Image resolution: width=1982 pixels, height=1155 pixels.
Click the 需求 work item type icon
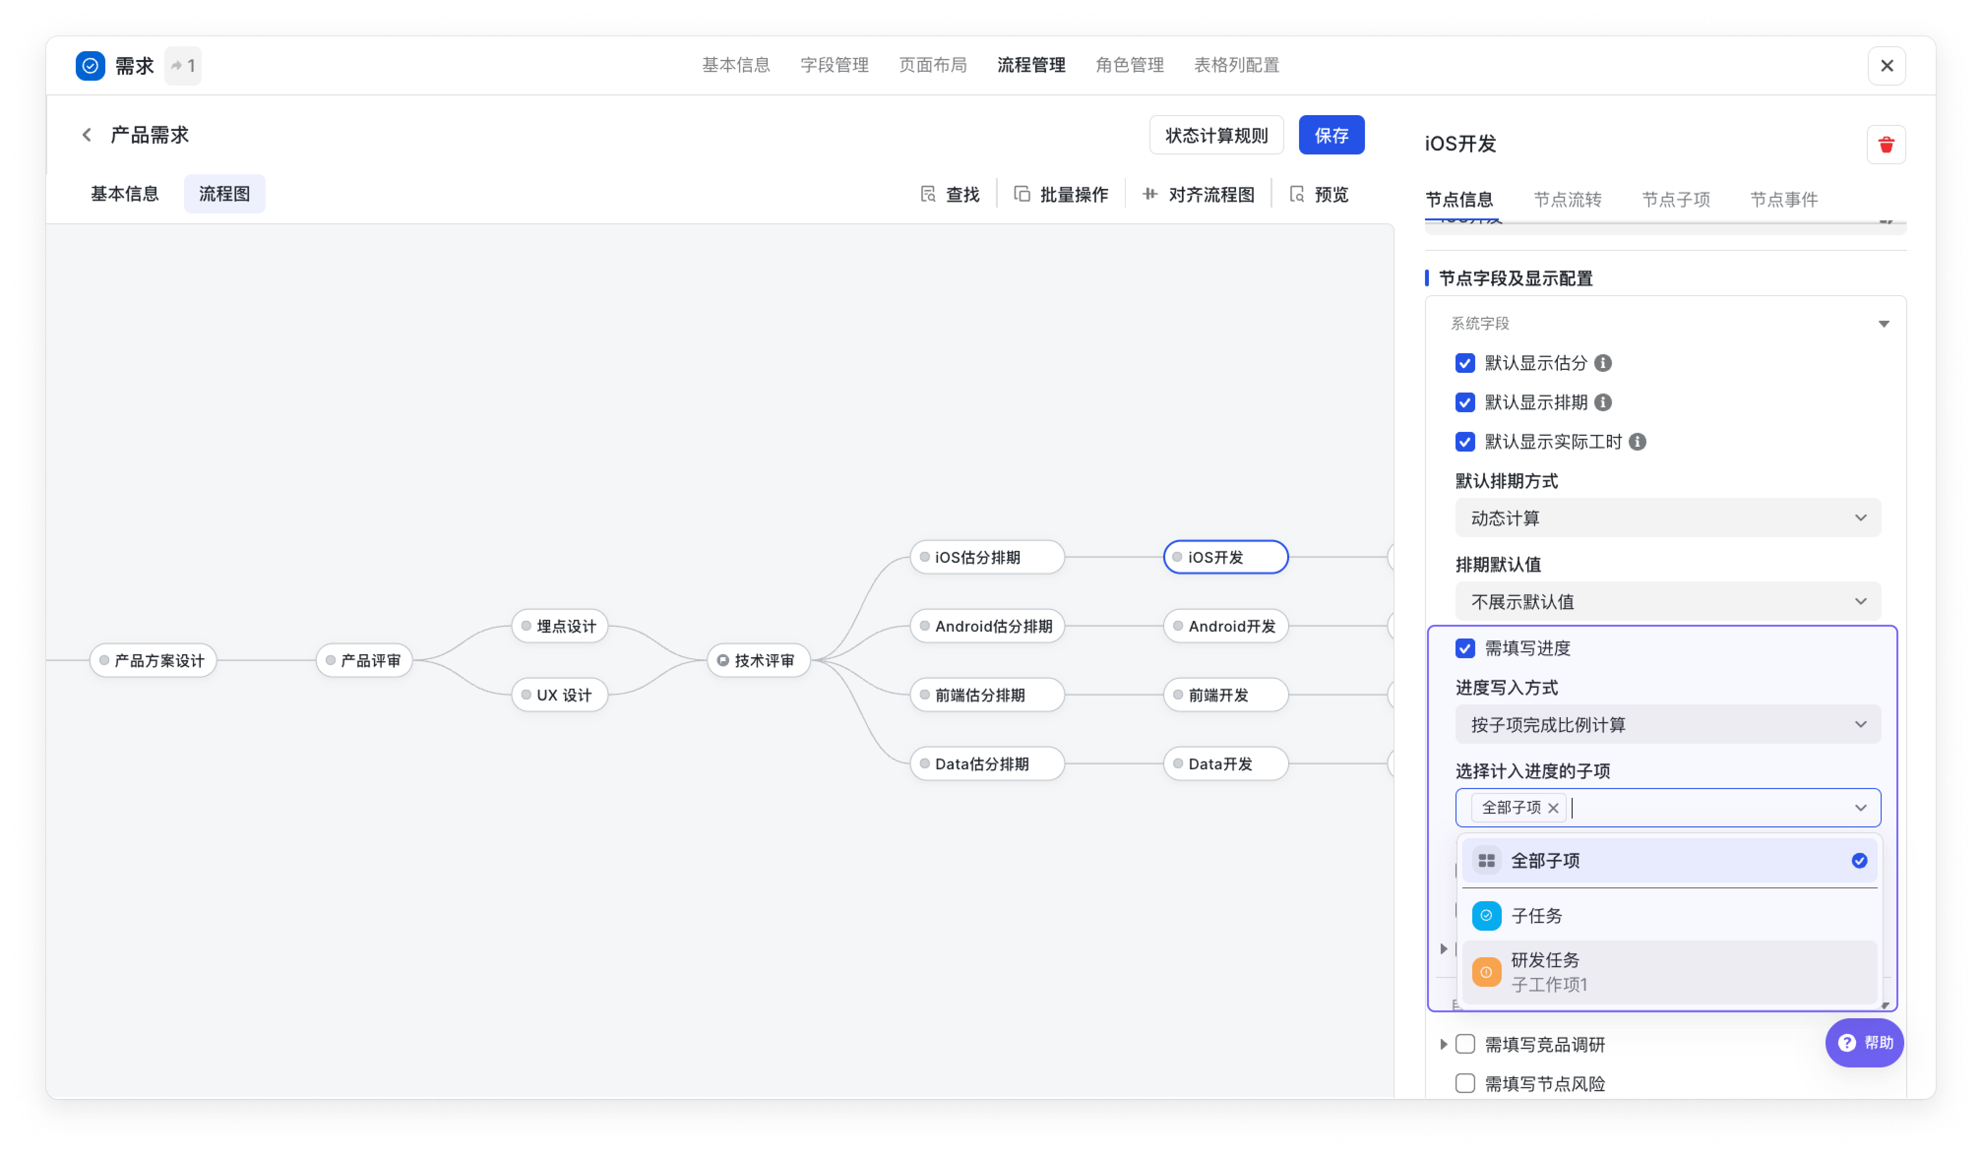(x=91, y=66)
